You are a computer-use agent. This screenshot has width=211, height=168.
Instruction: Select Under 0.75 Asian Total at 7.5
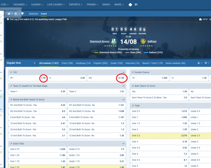pos(97,149)
